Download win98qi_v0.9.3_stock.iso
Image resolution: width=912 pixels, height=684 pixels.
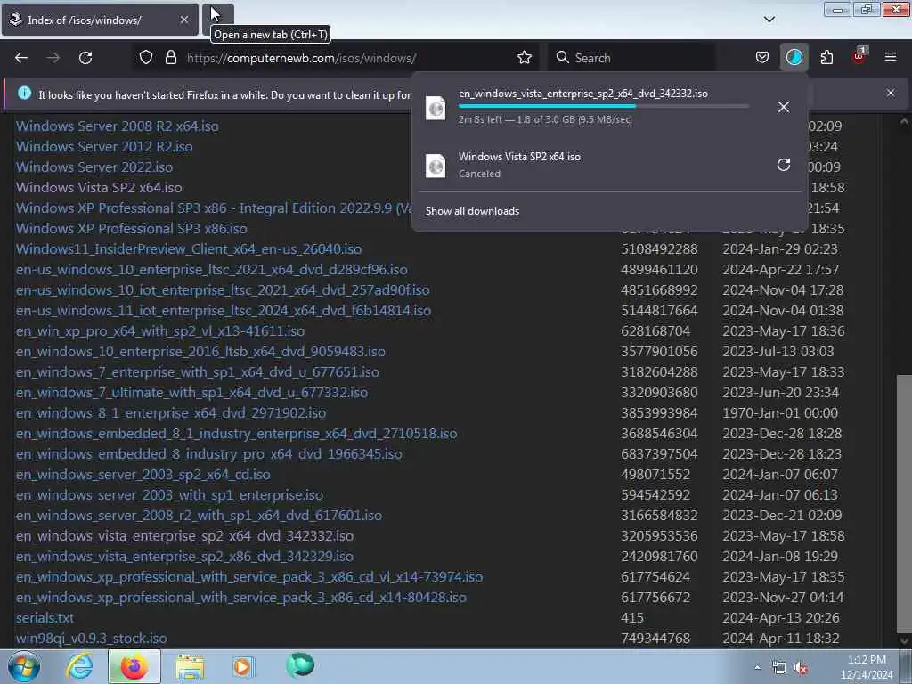[92, 639]
